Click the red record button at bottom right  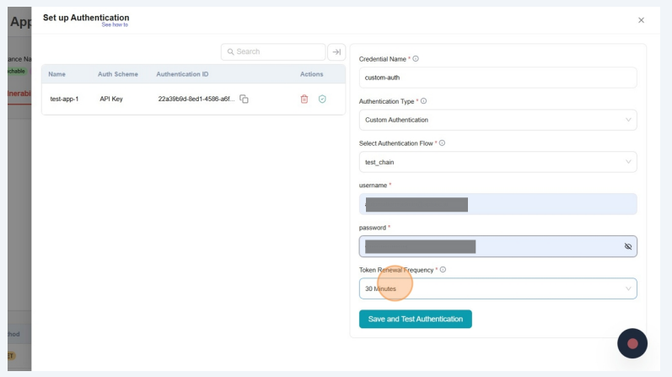pyautogui.click(x=632, y=343)
